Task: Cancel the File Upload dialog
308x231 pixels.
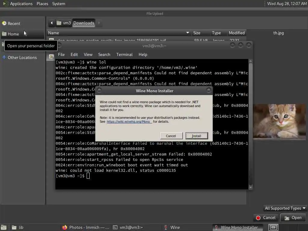Action: pyautogui.click(x=266, y=218)
